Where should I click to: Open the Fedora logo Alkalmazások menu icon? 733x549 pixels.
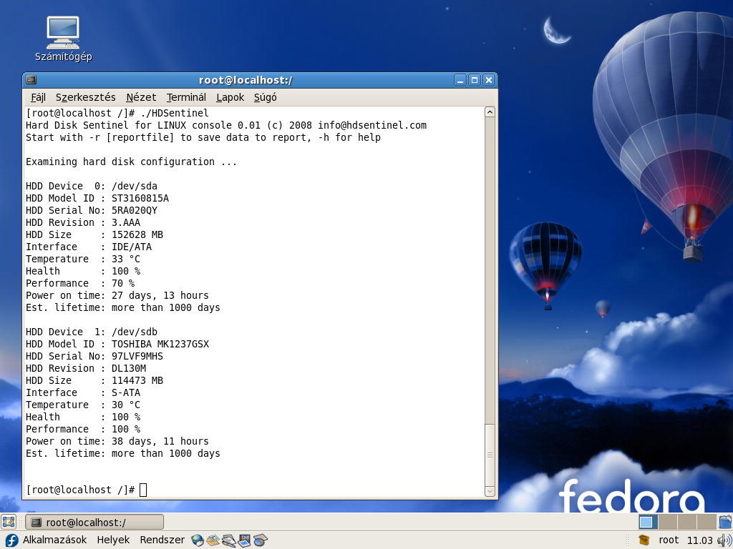[x=11, y=540]
